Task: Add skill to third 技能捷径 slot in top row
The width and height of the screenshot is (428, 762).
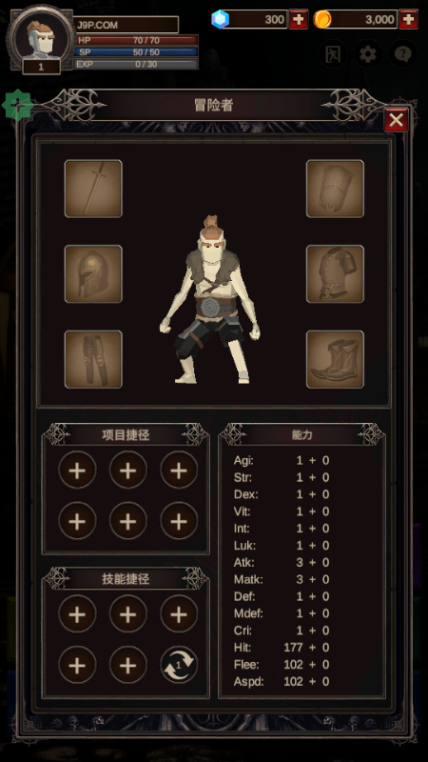Action: click(179, 614)
